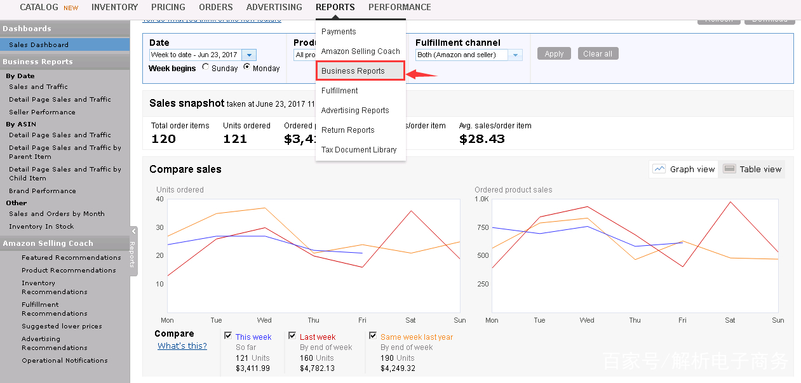Open Sales and Orders by Month
801x383 pixels.
pos(57,214)
